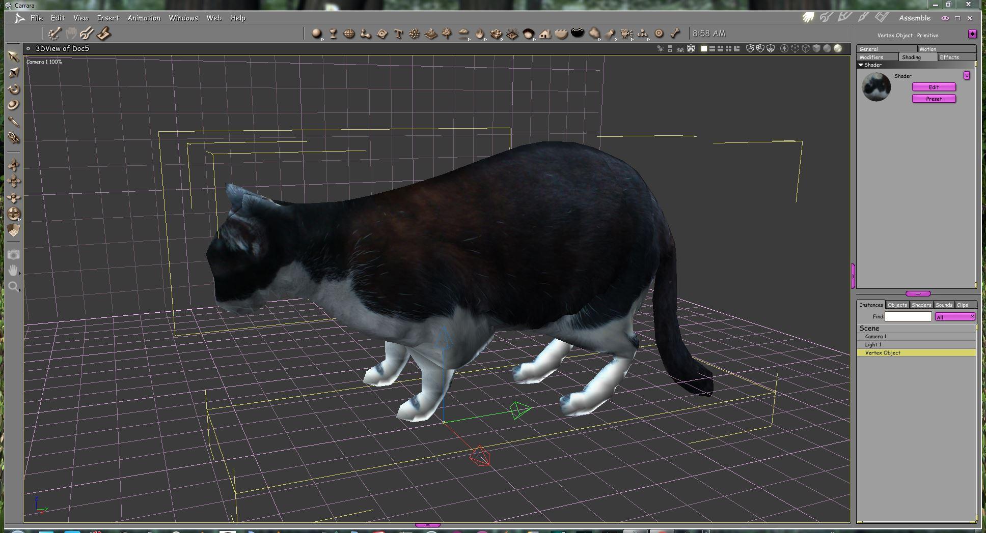This screenshot has width=986, height=533.
Task: Toggle the eye visibility icon near Assemble
Action: [945, 18]
